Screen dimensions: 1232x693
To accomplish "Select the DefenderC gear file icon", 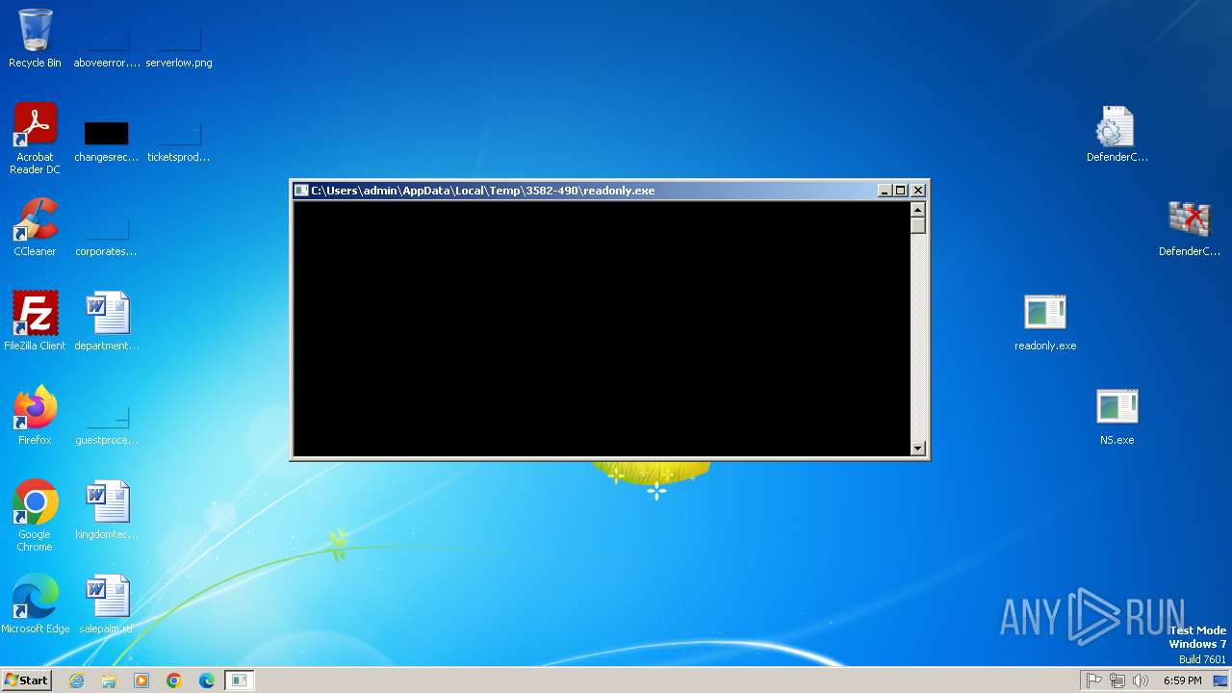I will [x=1116, y=133].
